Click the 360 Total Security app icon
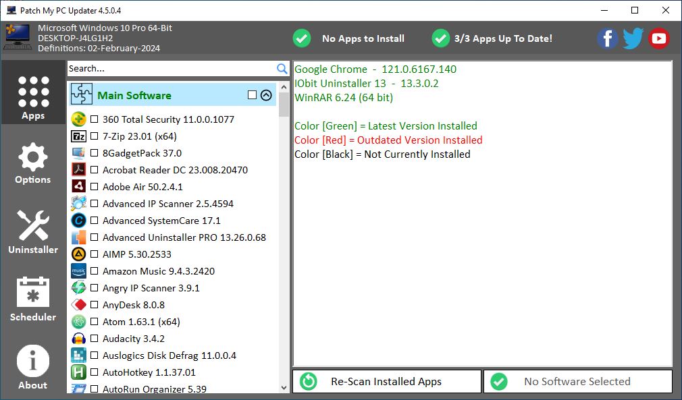 [x=79, y=119]
